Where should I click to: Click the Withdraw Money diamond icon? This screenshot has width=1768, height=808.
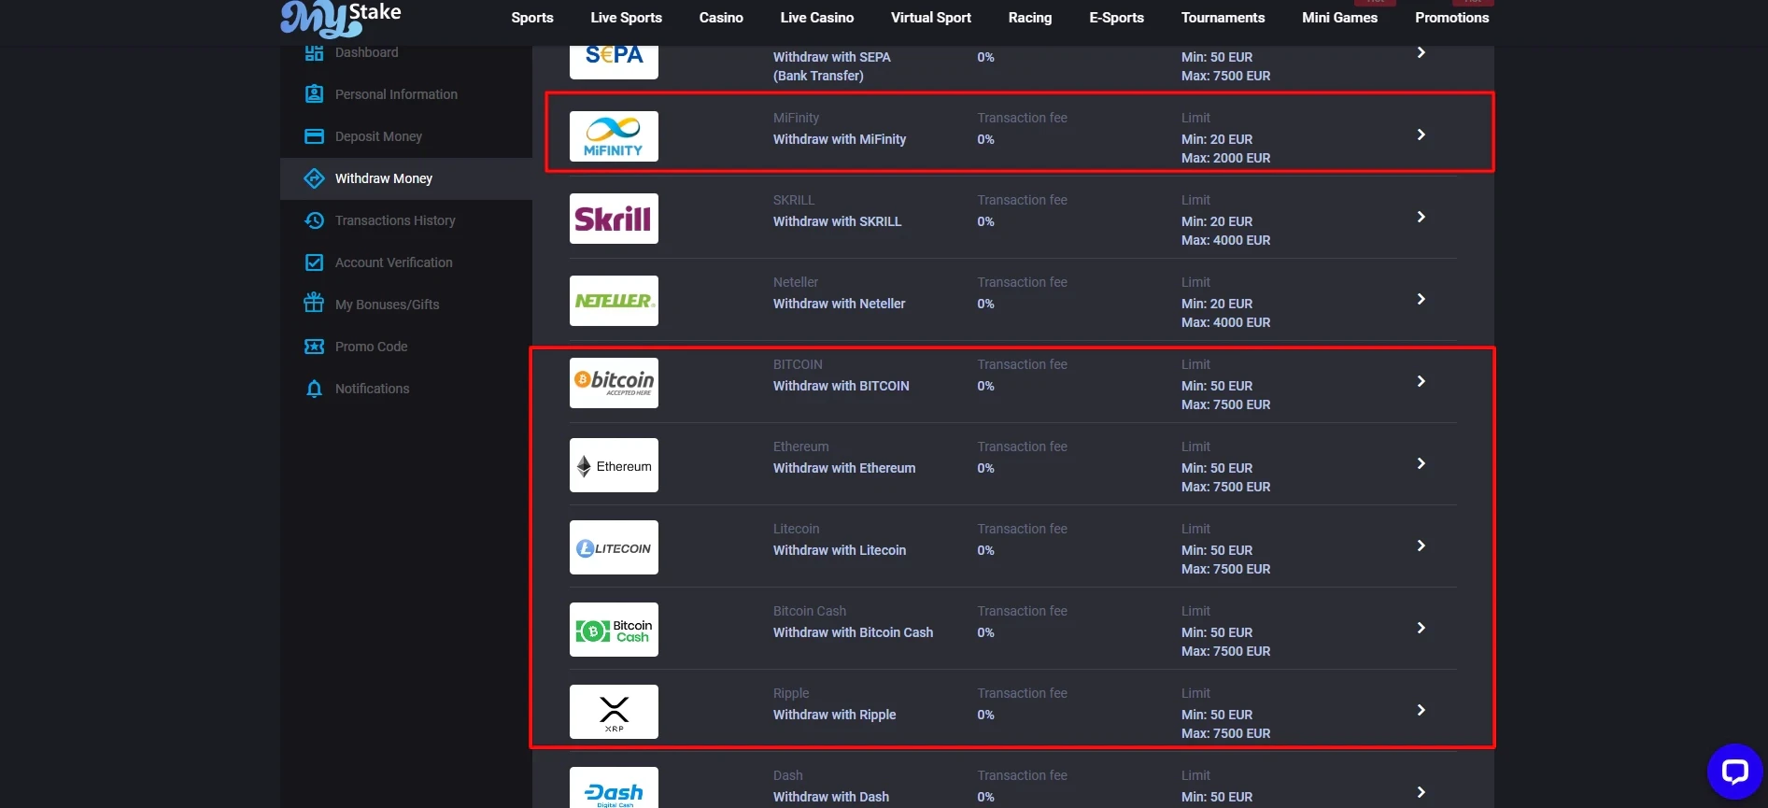pyautogui.click(x=314, y=178)
